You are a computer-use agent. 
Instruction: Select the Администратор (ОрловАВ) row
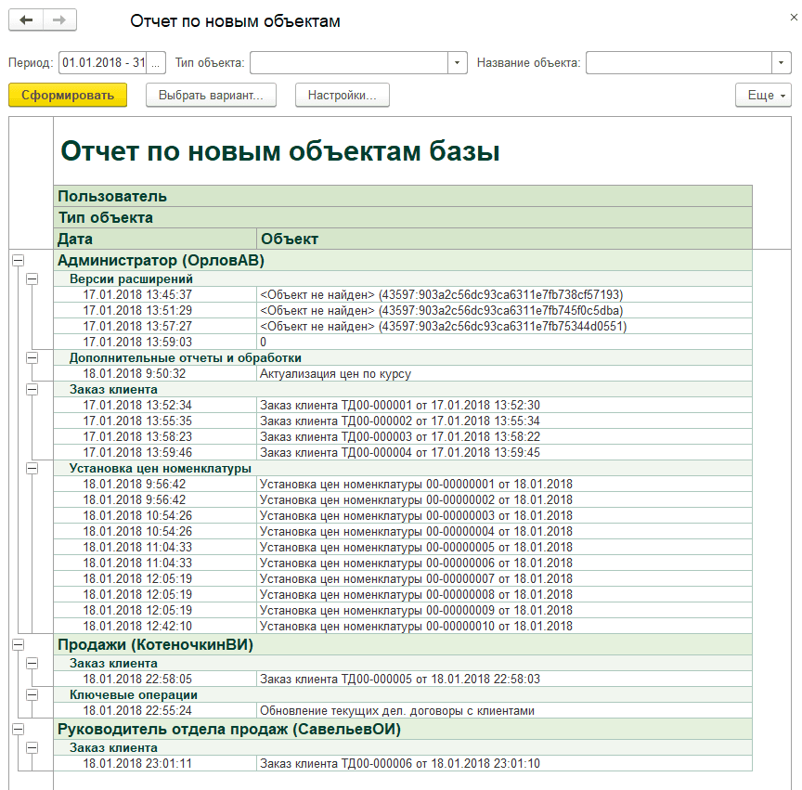click(403, 261)
